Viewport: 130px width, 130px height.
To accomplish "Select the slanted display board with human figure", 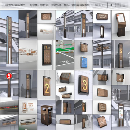I will (65, 77).
